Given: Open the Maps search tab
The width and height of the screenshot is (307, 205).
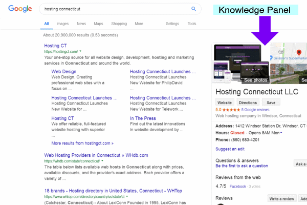Looking at the screenshot, I should [x=98, y=24].
